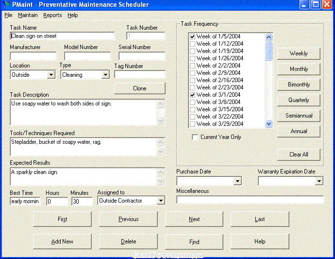Click the Hours field
The image size is (335, 259).
pyautogui.click(x=57, y=202)
